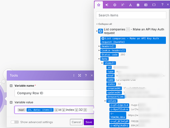Select the text functions tab

[130, 5]
